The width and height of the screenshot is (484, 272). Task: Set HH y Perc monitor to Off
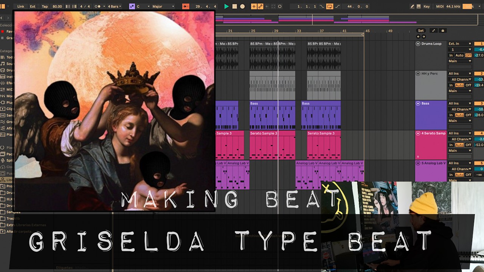tap(468, 85)
